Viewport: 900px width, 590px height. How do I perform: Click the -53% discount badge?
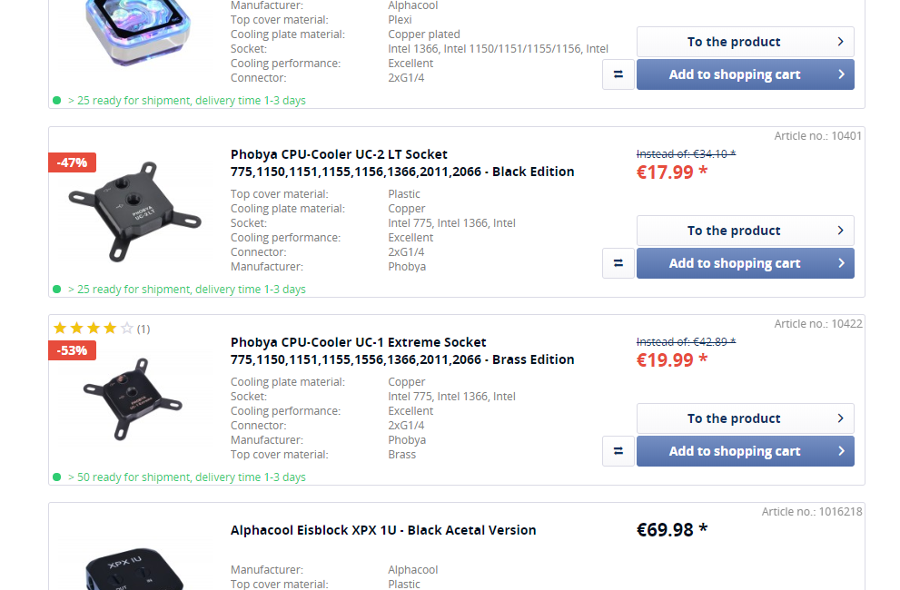[72, 350]
